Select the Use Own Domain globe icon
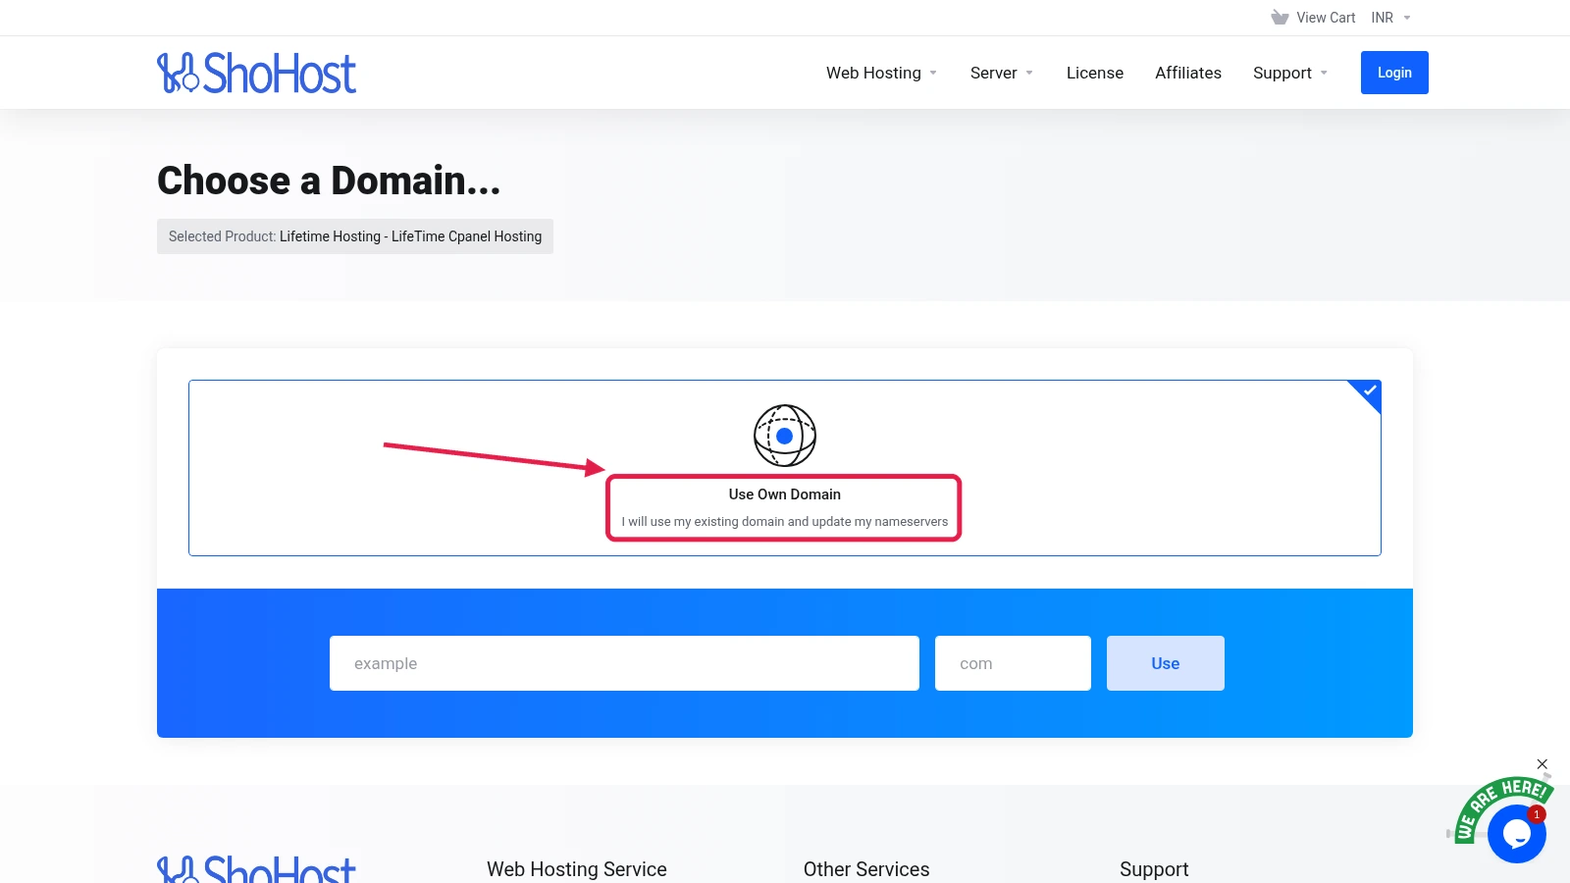Screen dimensions: 1570x883 [x=784, y=436]
